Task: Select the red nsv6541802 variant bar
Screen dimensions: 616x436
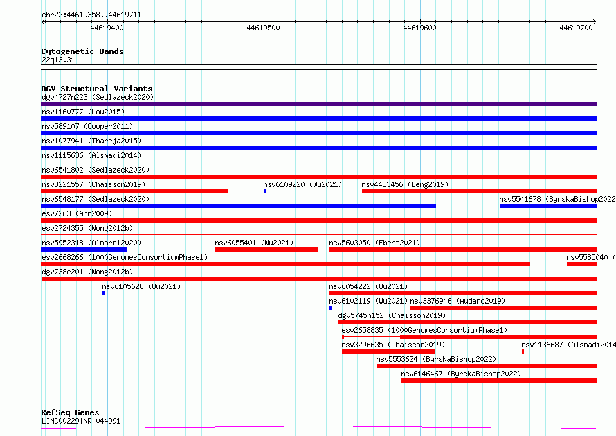Action: pyautogui.click(x=318, y=177)
